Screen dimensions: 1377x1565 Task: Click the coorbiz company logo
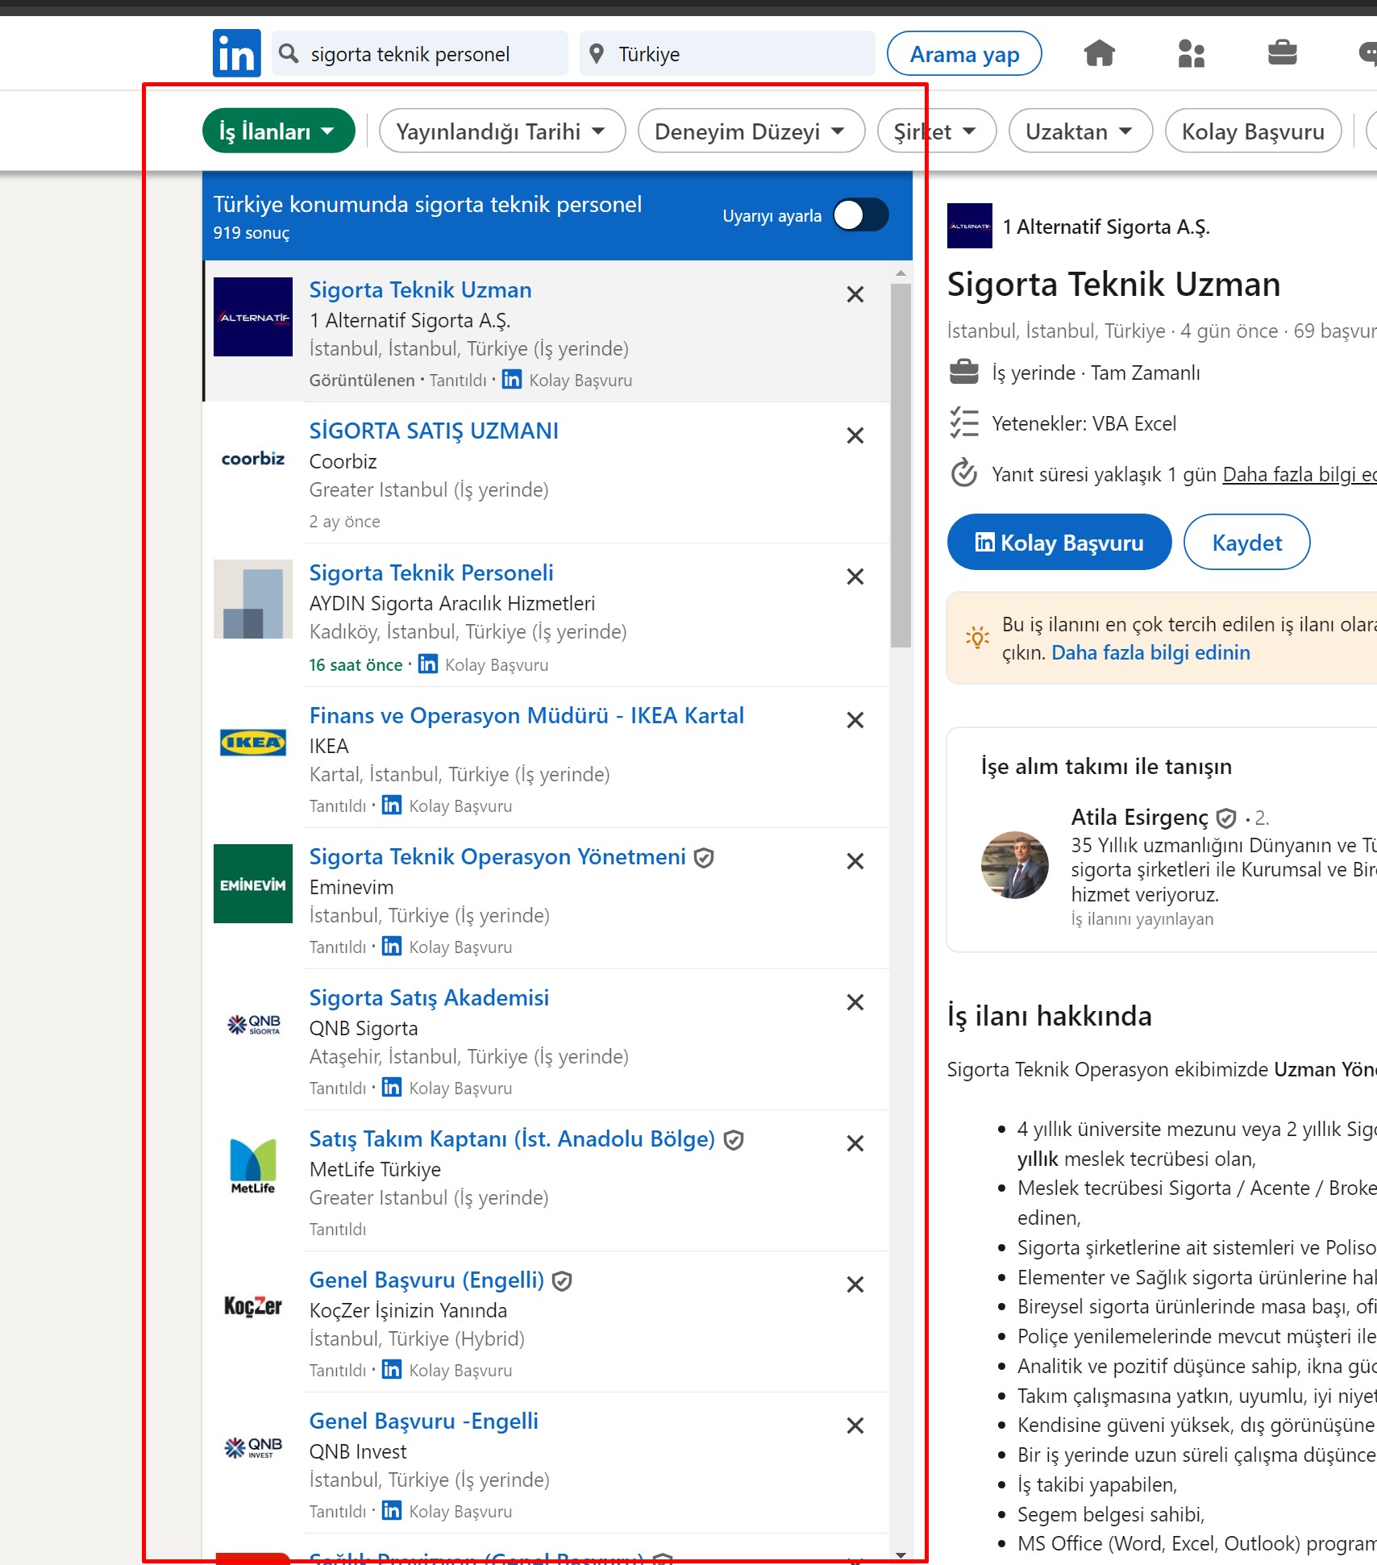(253, 458)
